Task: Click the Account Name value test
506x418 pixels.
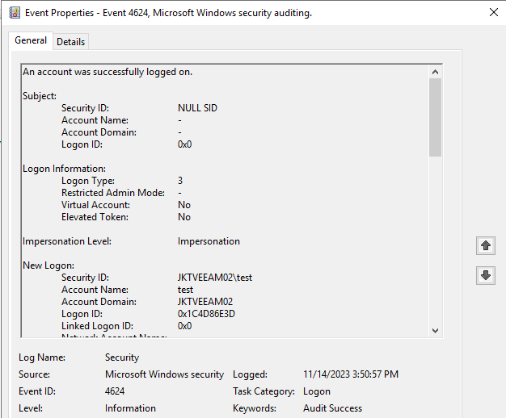Action: pyautogui.click(x=185, y=290)
